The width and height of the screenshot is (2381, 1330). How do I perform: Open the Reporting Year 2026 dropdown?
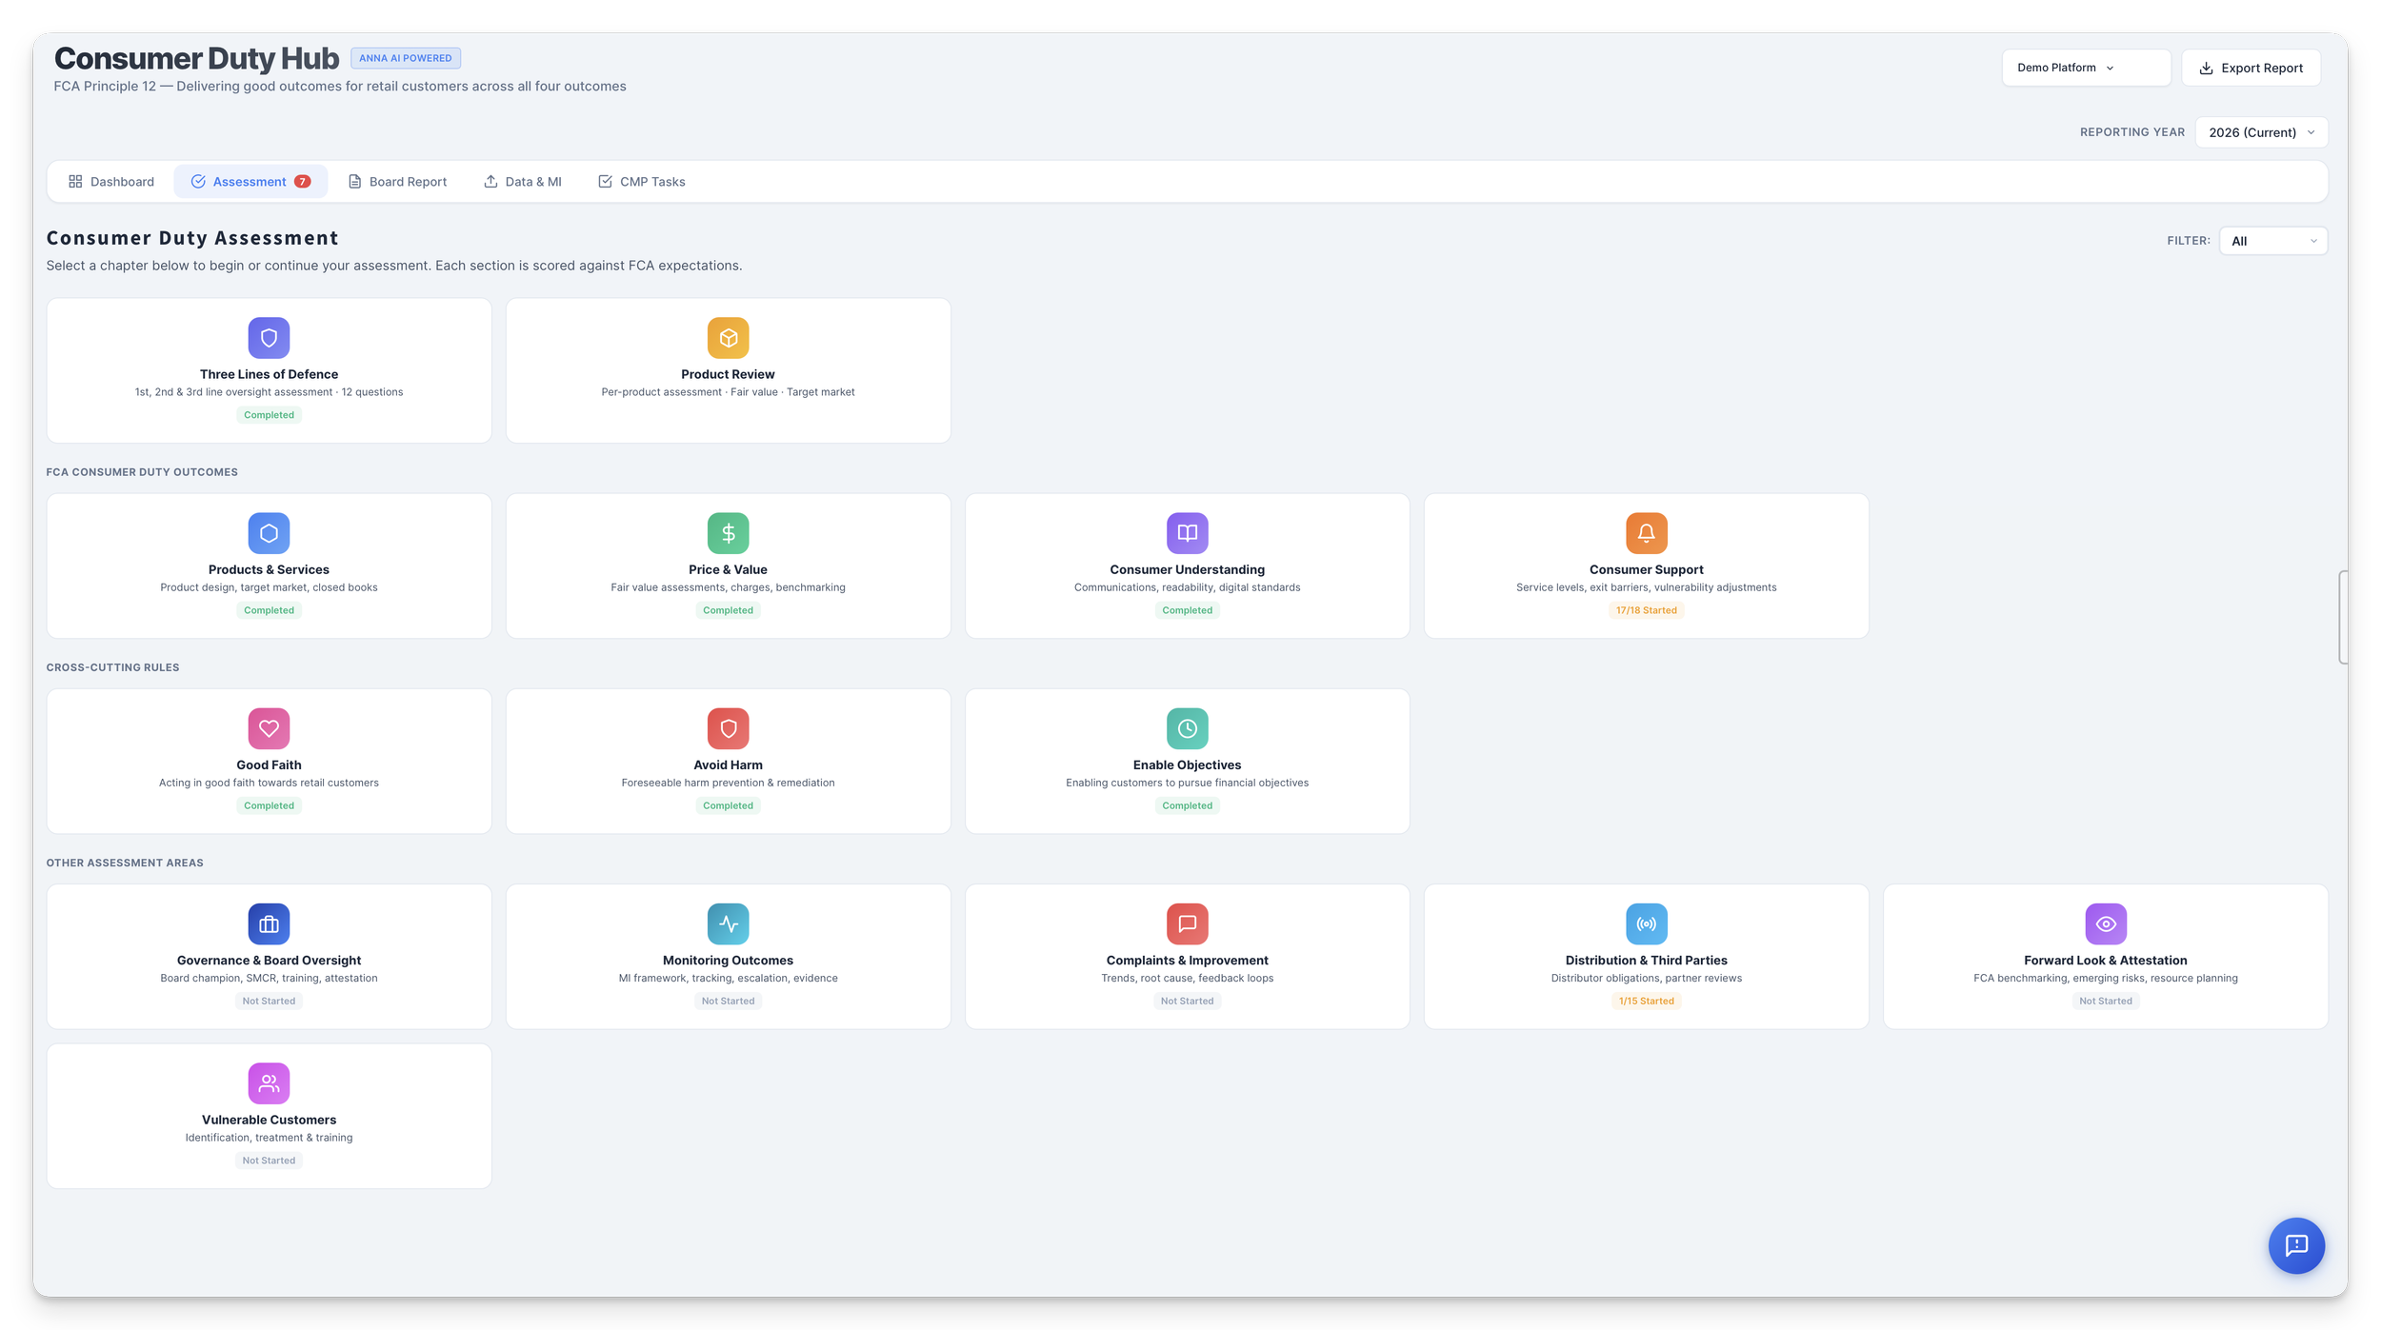[x=2260, y=132]
